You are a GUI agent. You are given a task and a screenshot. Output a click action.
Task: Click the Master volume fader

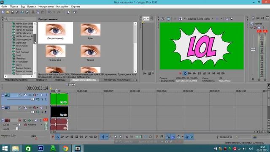coord(253,49)
